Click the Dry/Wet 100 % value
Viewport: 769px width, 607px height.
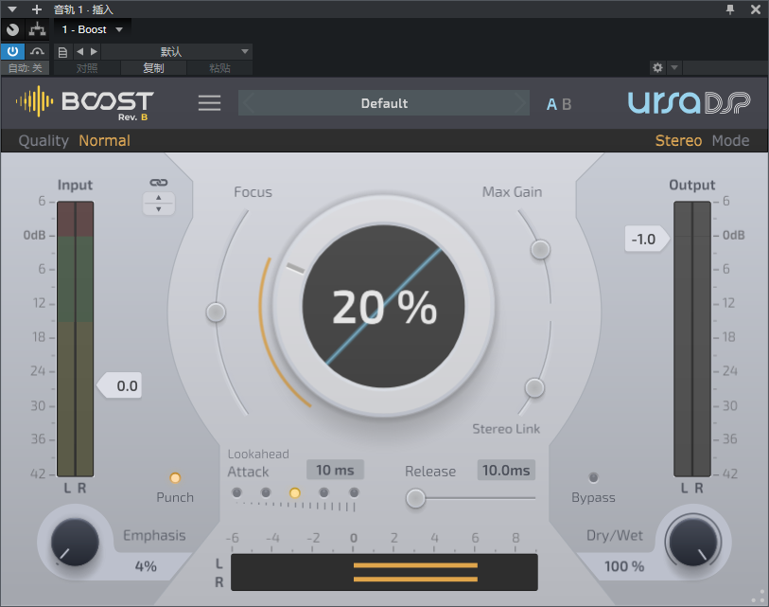tap(624, 566)
